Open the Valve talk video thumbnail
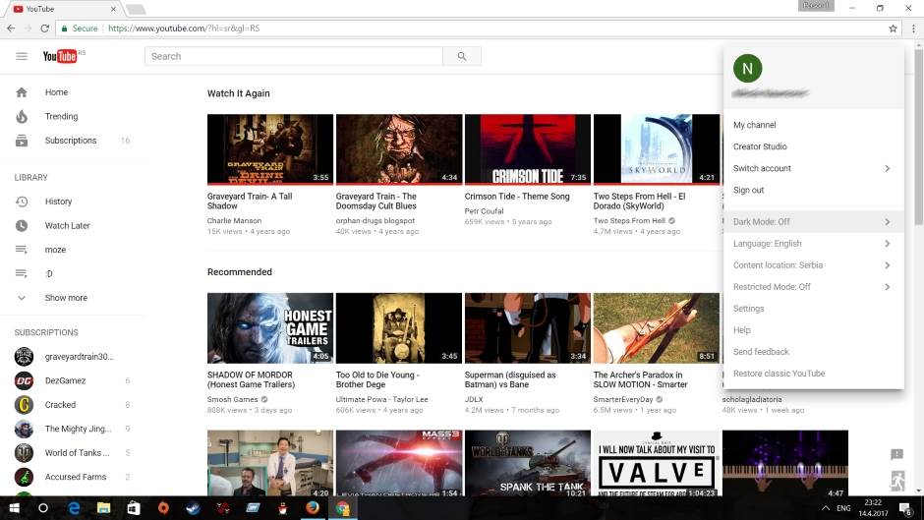This screenshot has height=520, width=924. tap(657, 463)
